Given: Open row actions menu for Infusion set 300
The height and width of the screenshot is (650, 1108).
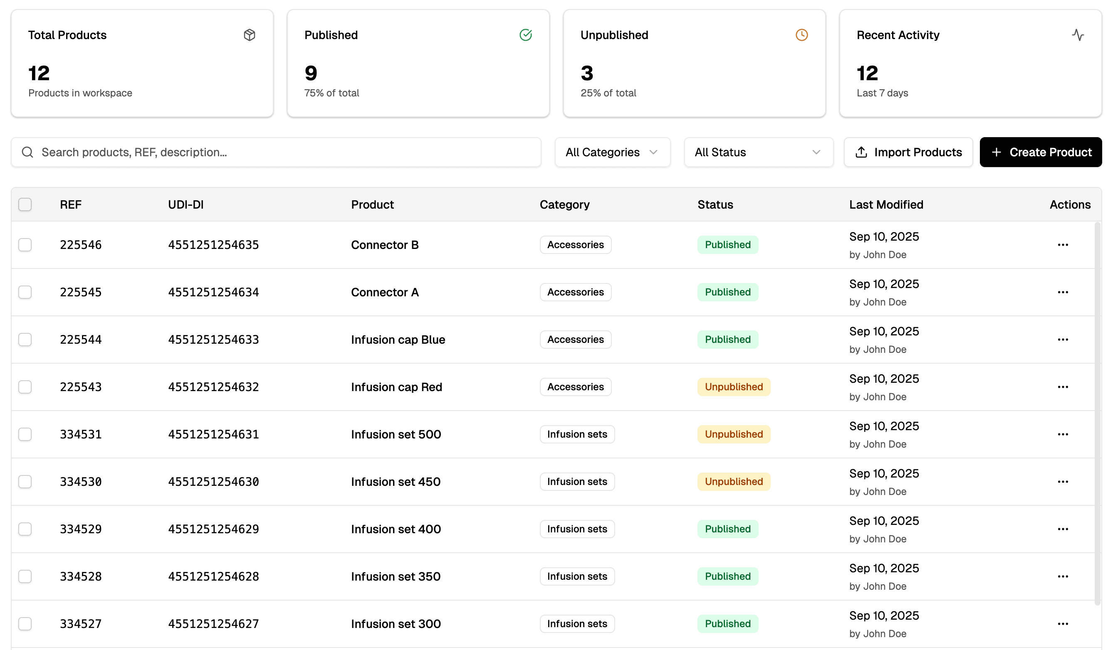Looking at the screenshot, I should tap(1063, 624).
